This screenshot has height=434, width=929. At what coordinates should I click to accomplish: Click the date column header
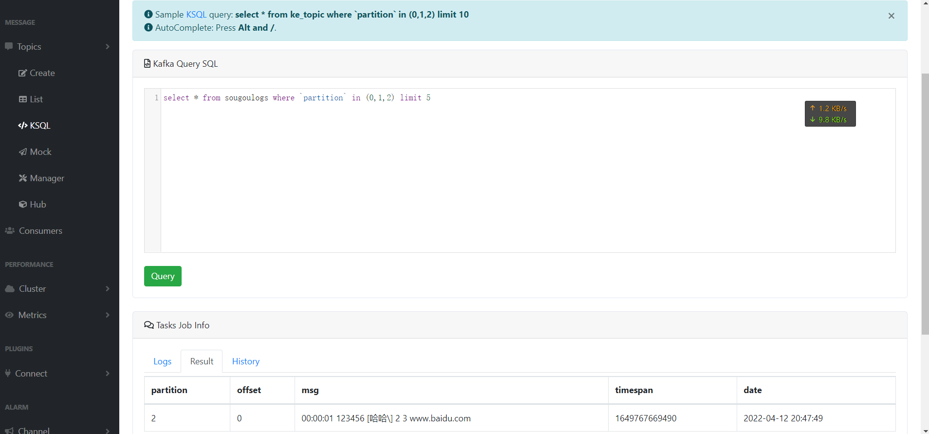click(x=816, y=390)
